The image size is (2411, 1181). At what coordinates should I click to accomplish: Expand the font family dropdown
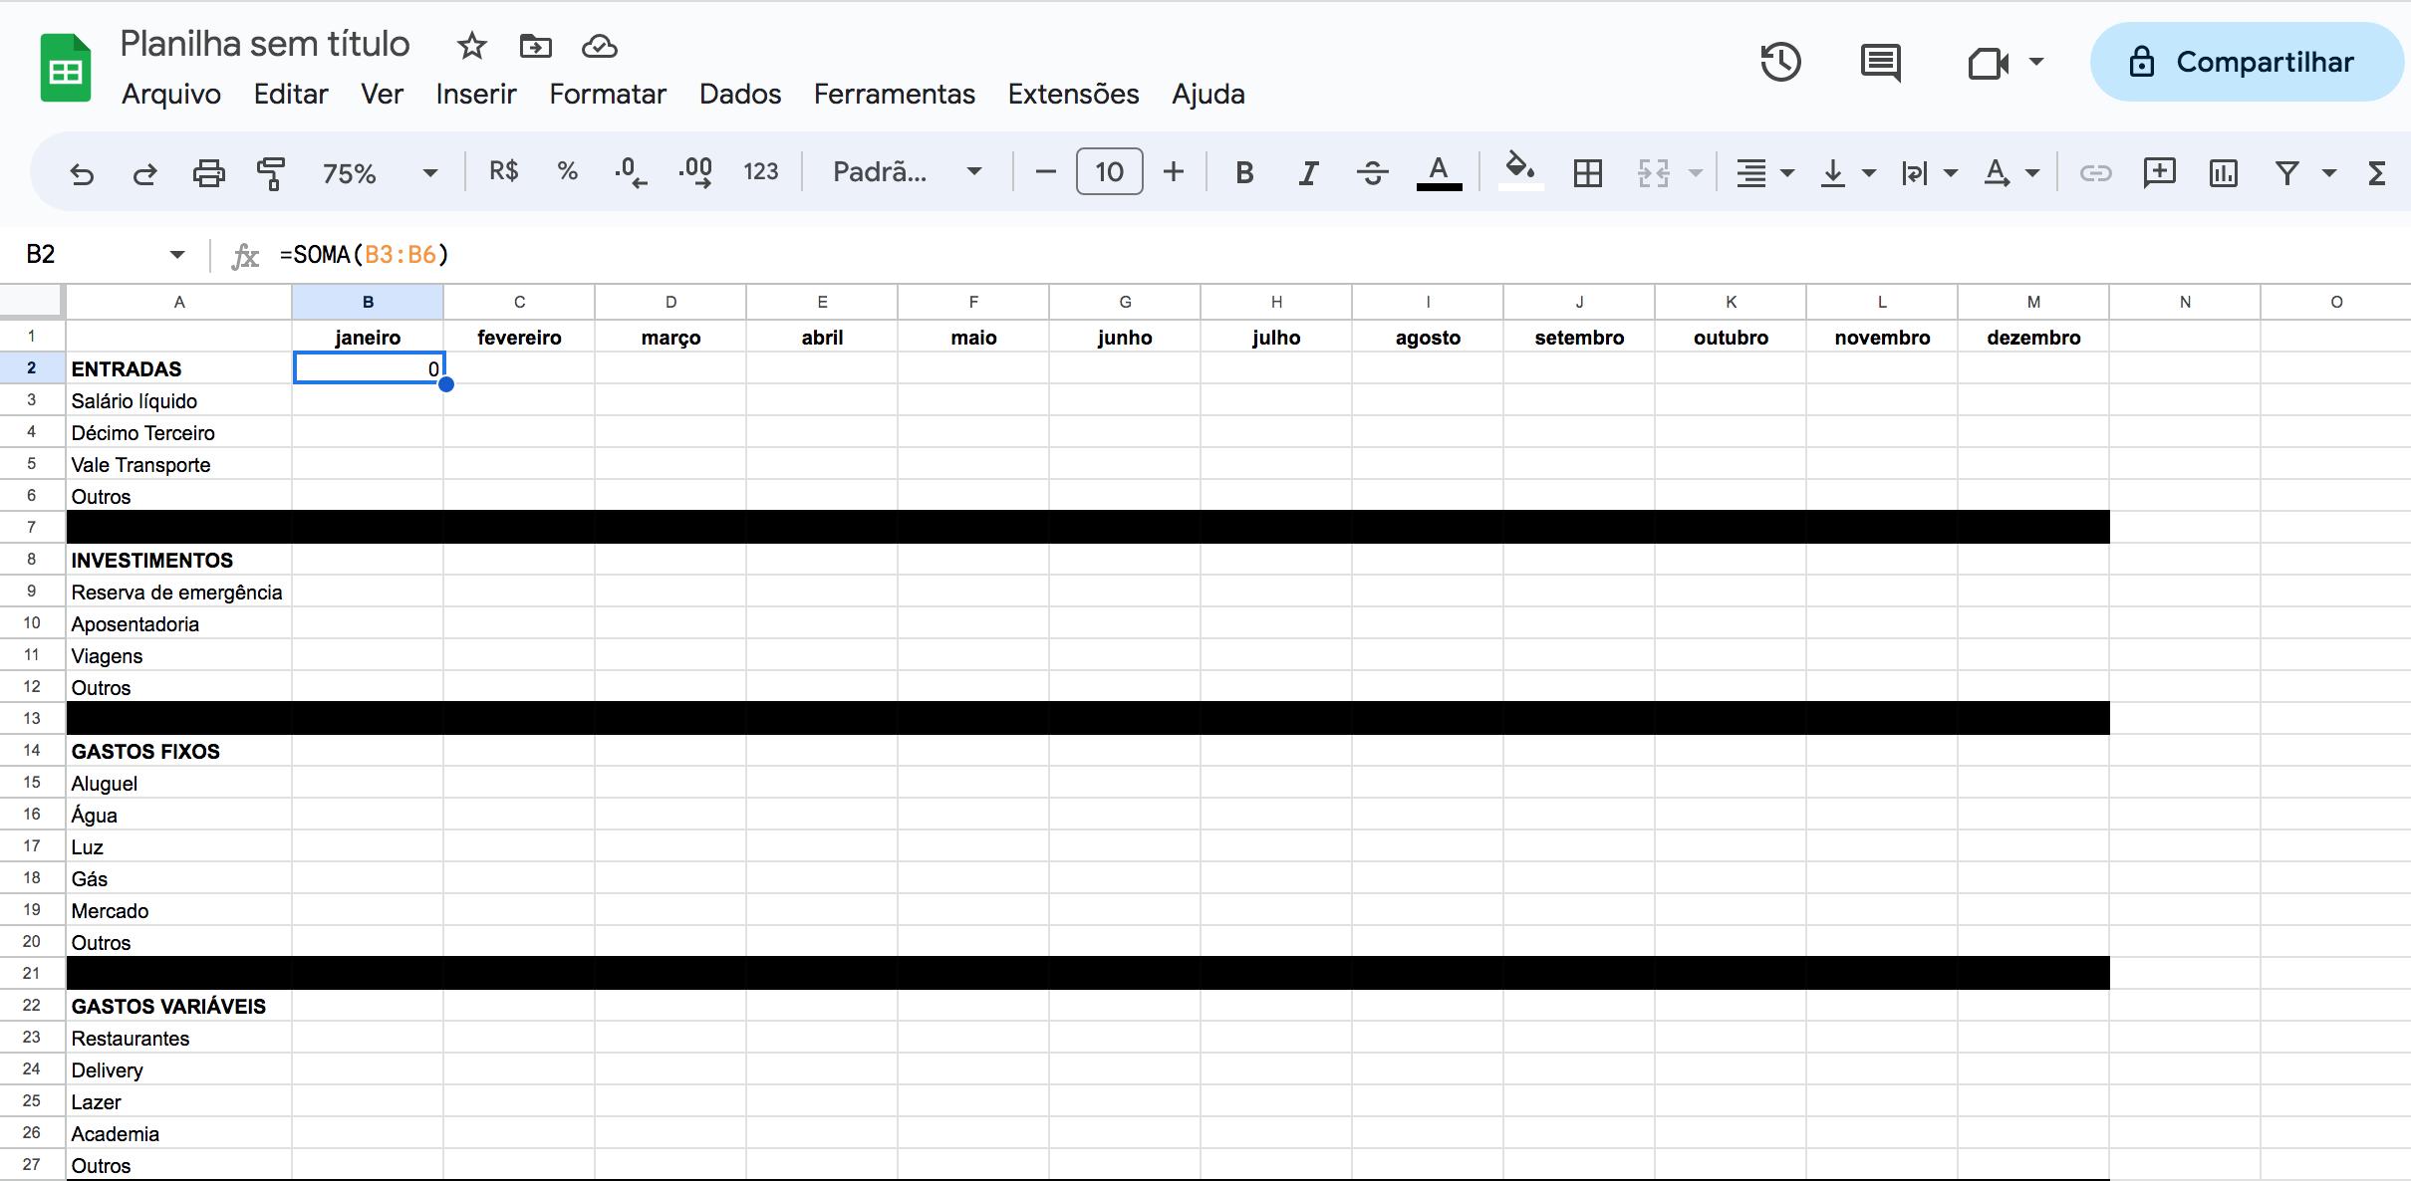click(x=907, y=173)
